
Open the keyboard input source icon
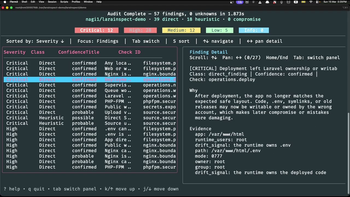pyautogui.click(x=296, y=2)
